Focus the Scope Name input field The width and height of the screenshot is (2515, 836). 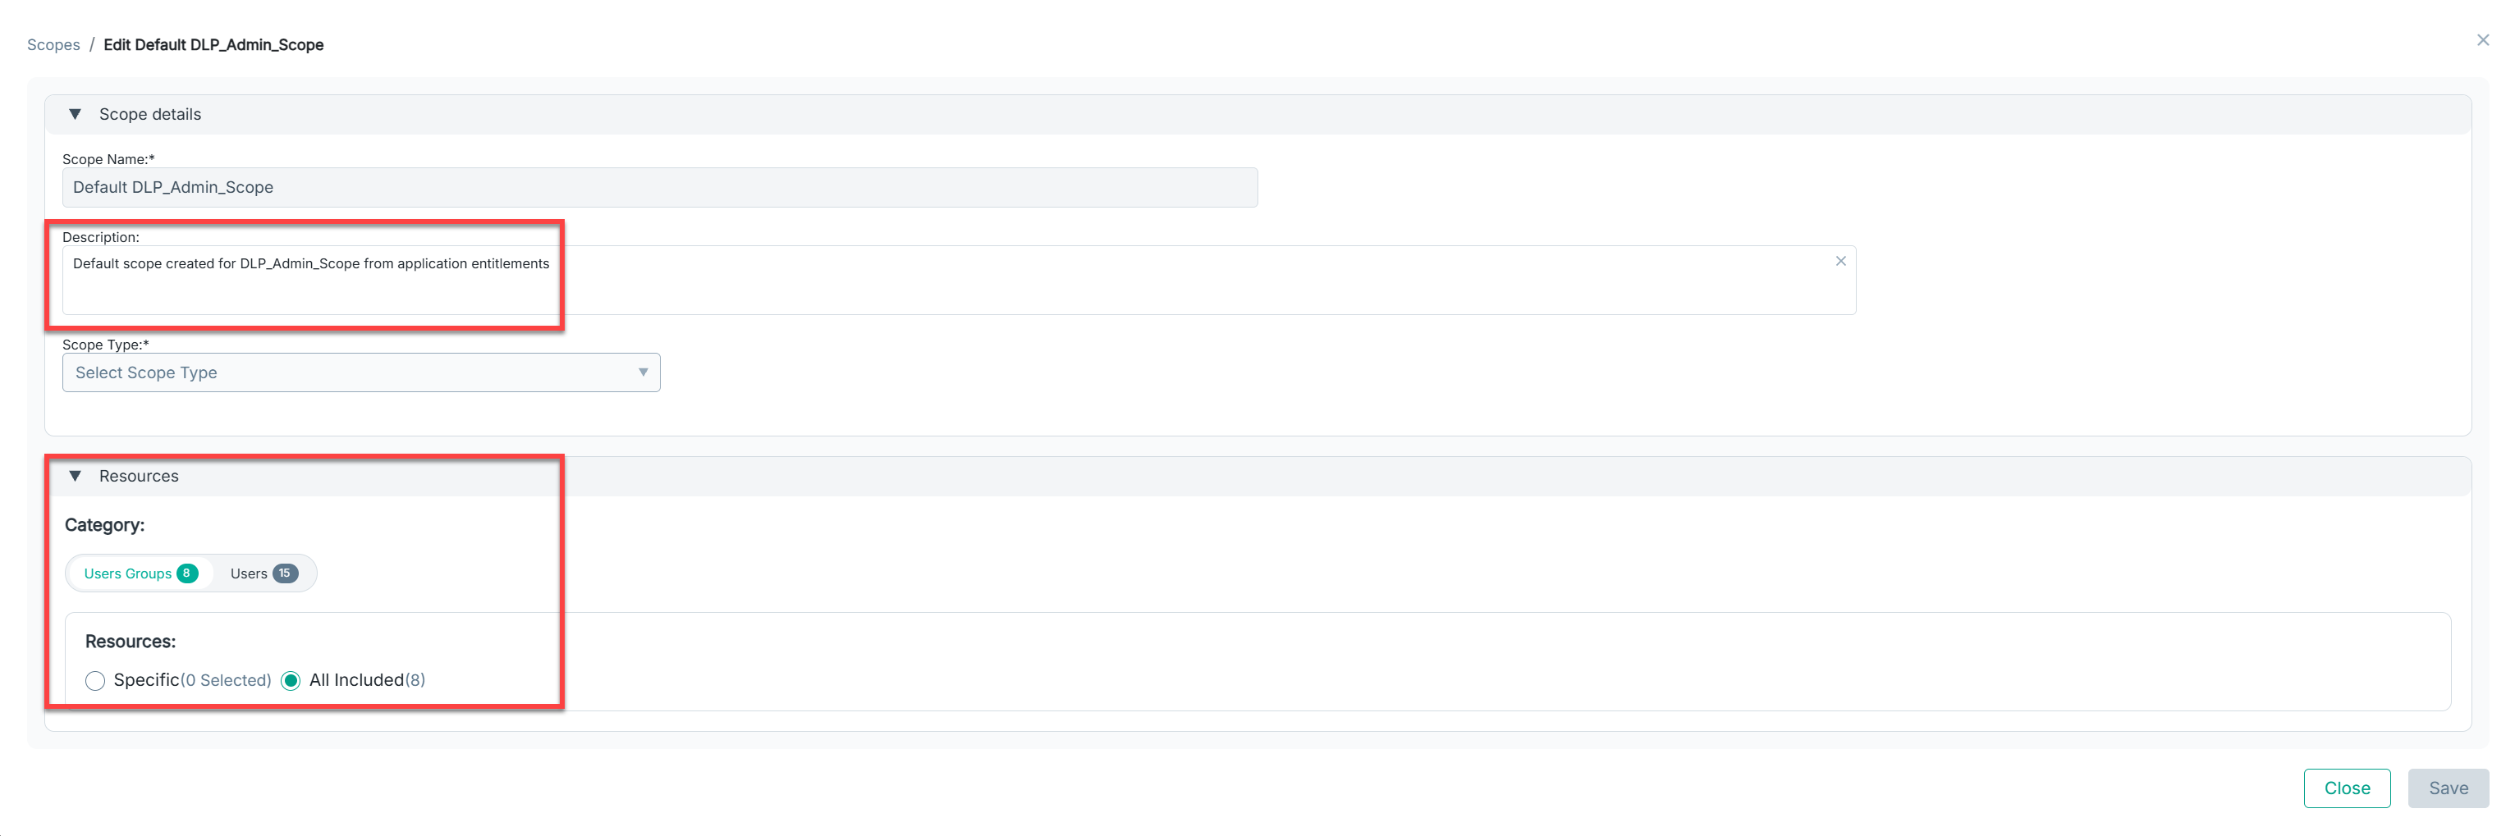pos(659,187)
